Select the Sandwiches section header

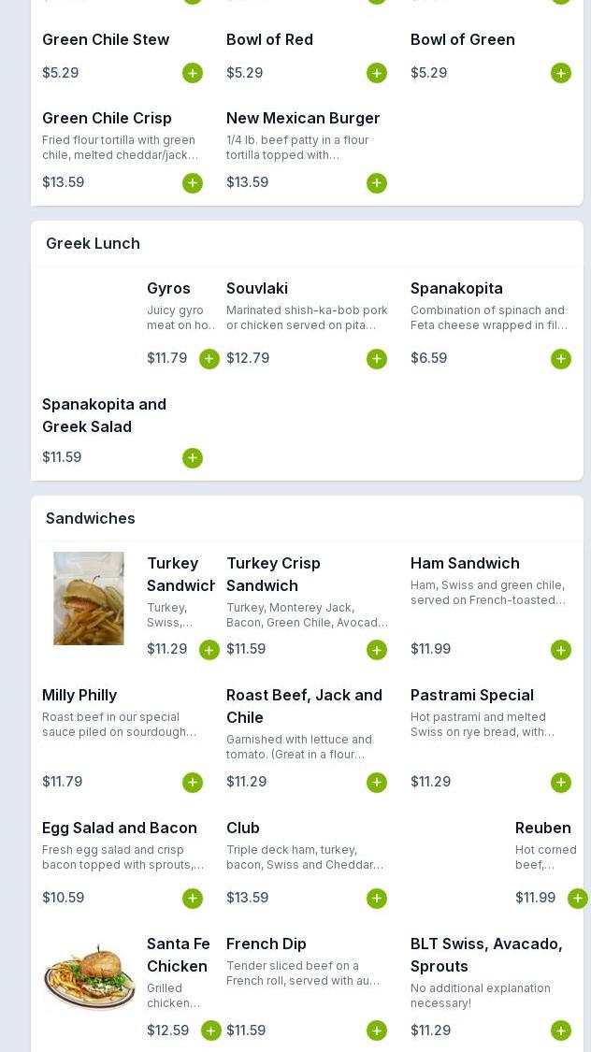tap(91, 519)
